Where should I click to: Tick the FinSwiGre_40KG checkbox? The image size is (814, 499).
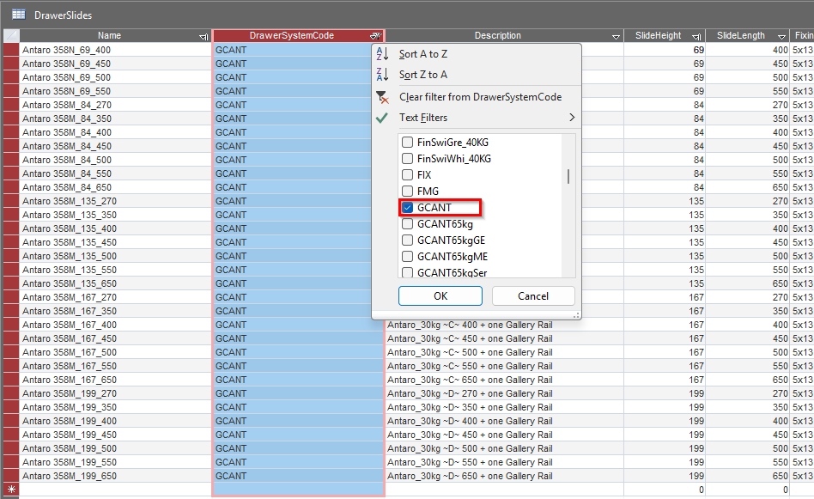(x=408, y=143)
